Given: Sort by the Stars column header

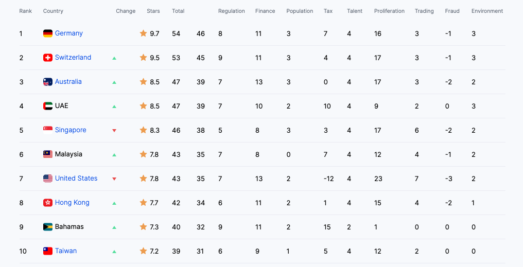Looking at the screenshot, I should 153,11.
